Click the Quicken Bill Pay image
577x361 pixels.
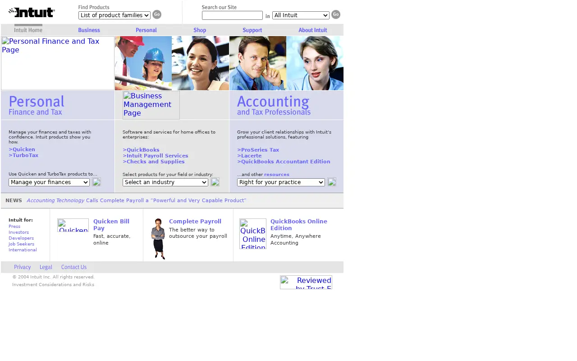click(x=73, y=225)
